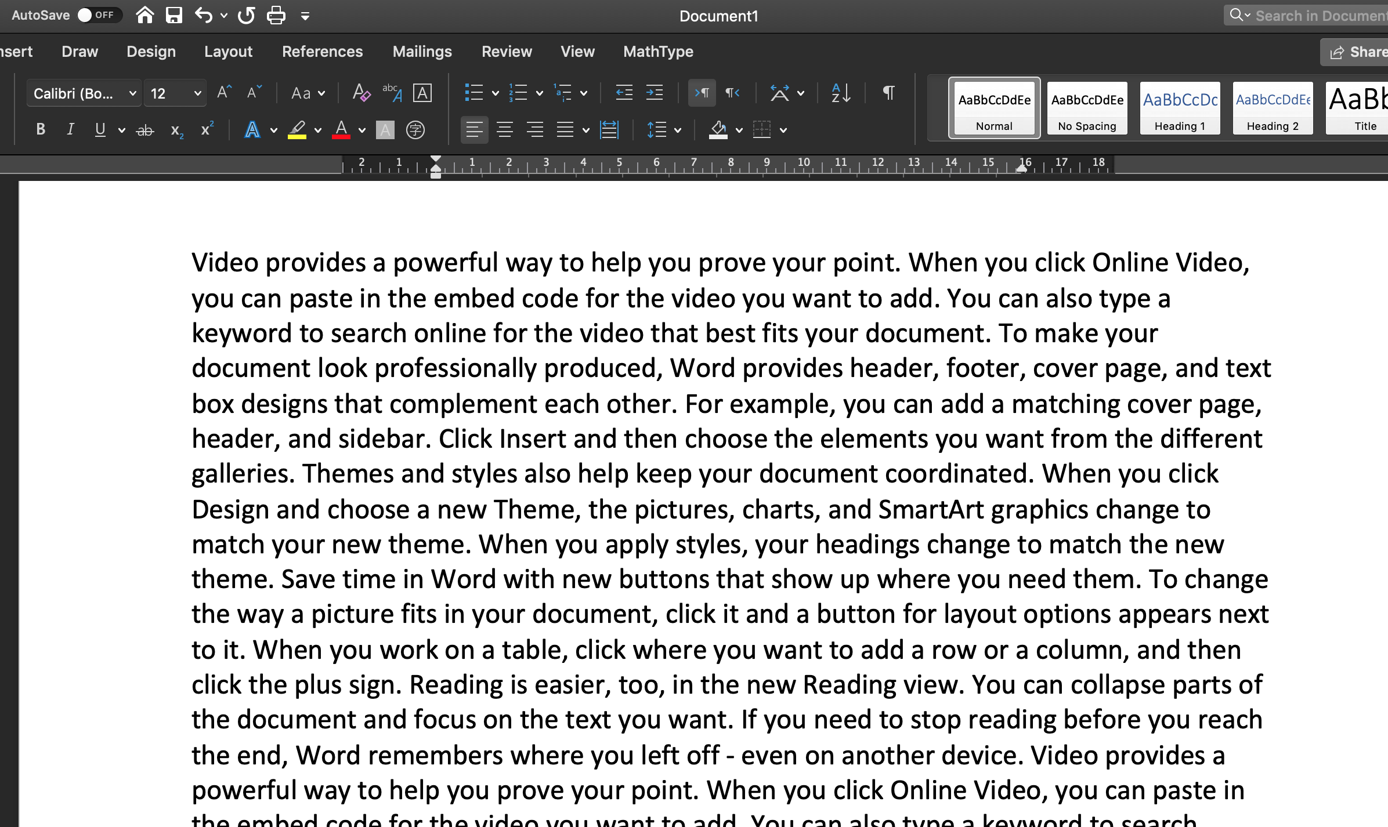1388x827 pixels.
Task: Select the Clear Formatting icon
Action: point(360,93)
